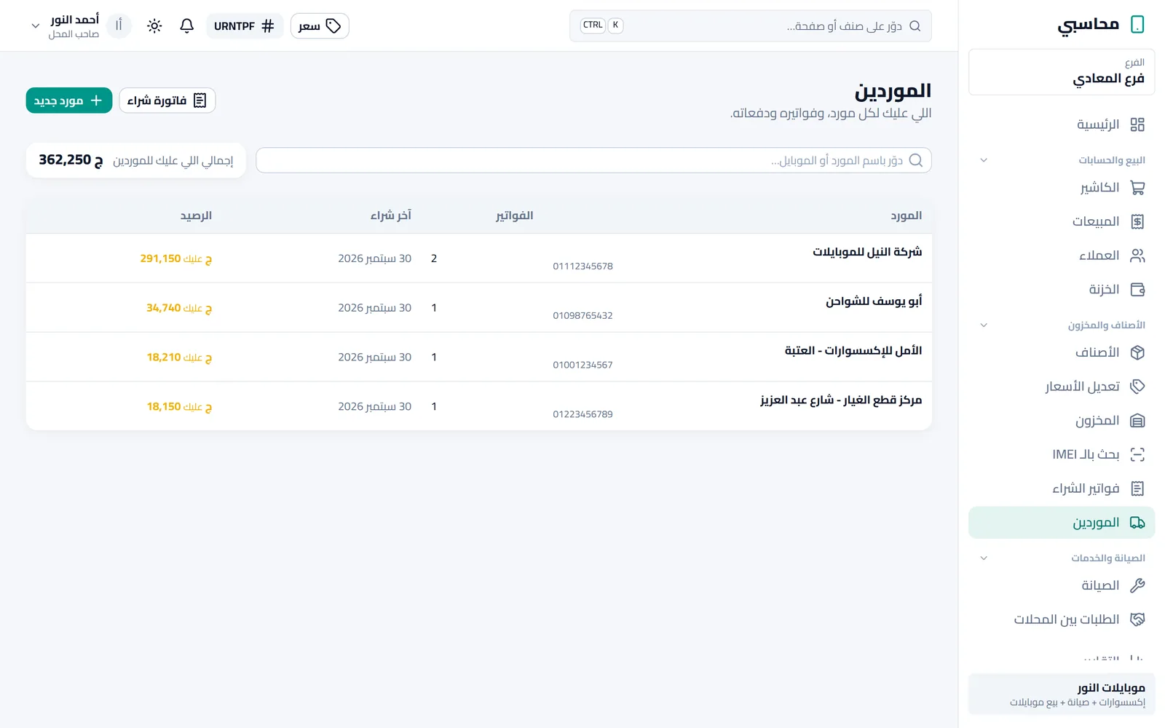
Task: Toggle light/dark theme sun icon
Action: [x=154, y=26]
